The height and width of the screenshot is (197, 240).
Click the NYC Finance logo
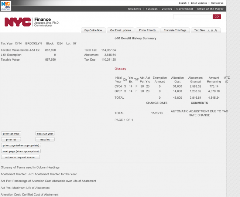click(x=18, y=22)
